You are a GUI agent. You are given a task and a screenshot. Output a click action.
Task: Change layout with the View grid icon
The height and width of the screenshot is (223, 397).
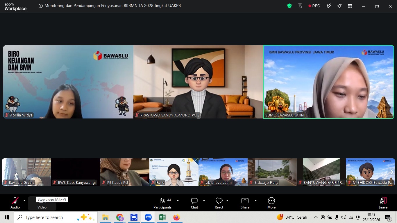[x=350, y=6]
